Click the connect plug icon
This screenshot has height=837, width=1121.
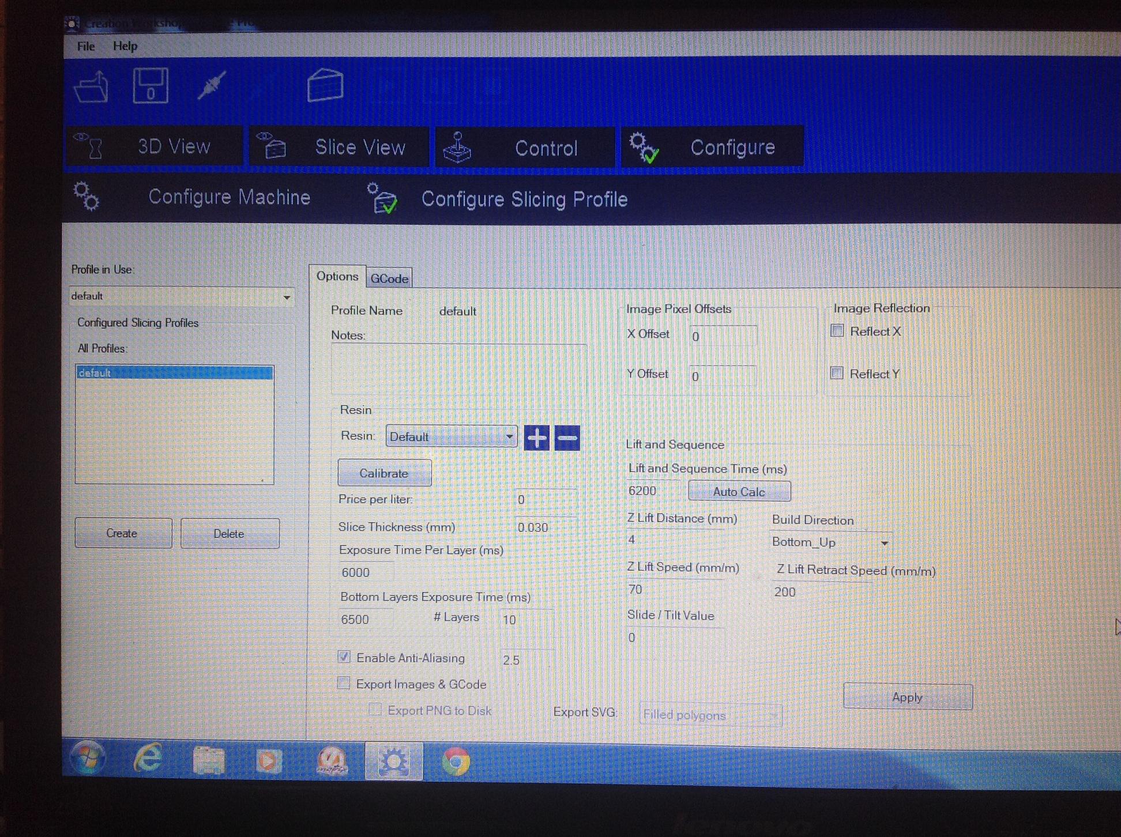click(212, 86)
